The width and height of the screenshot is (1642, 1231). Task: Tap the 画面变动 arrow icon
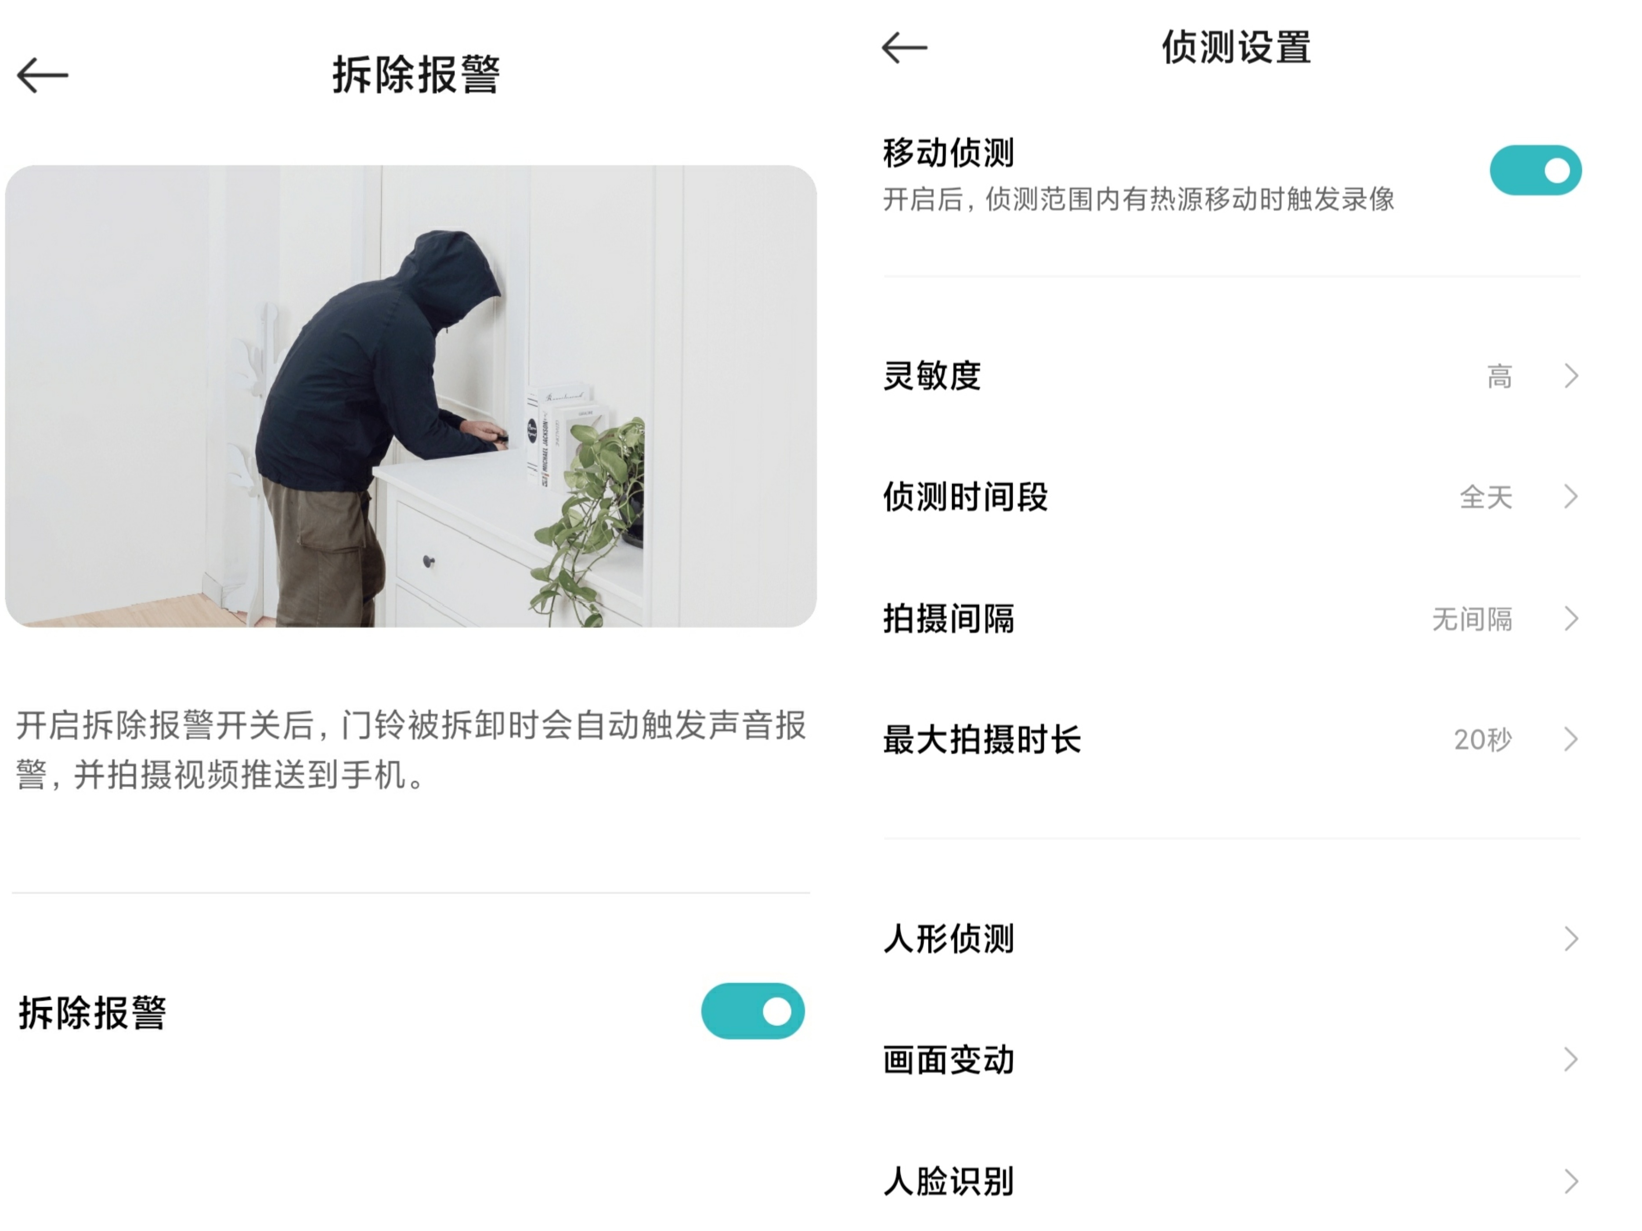click(1571, 1060)
